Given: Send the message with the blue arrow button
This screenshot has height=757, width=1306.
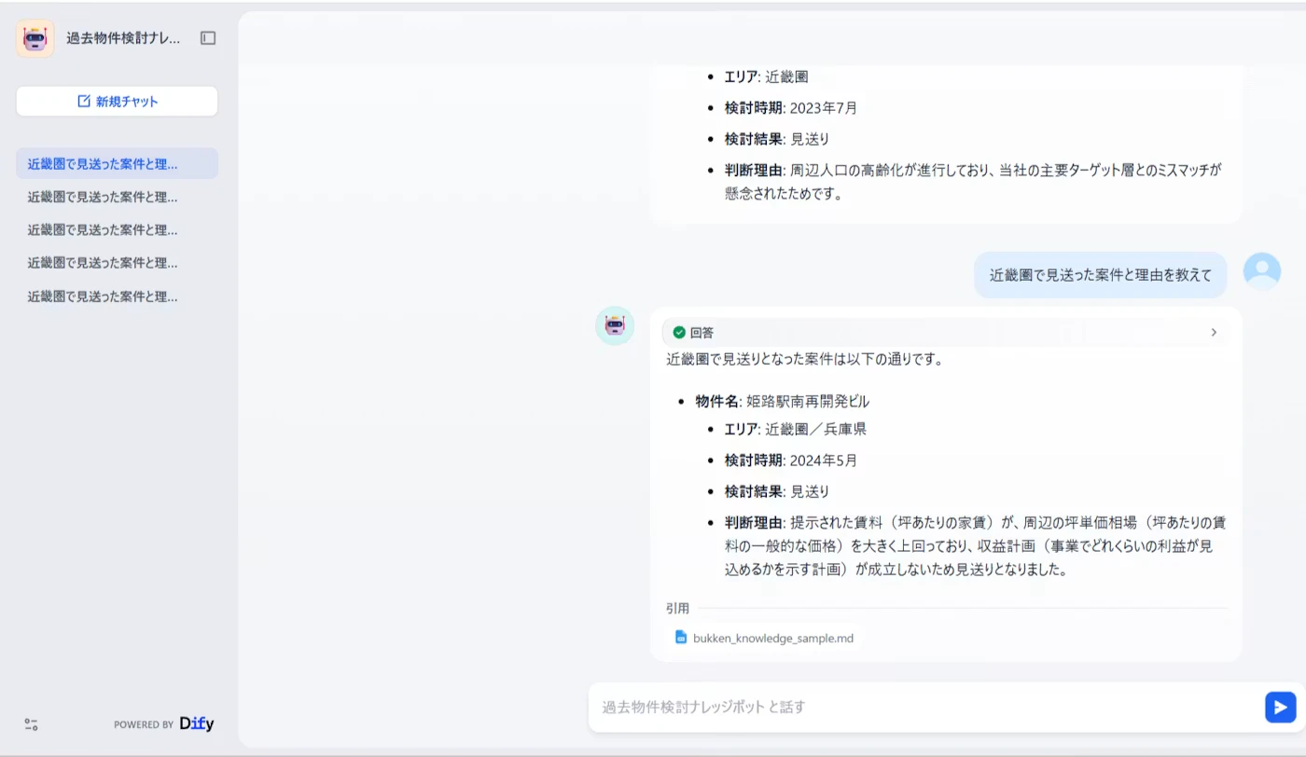Looking at the screenshot, I should pos(1281,707).
